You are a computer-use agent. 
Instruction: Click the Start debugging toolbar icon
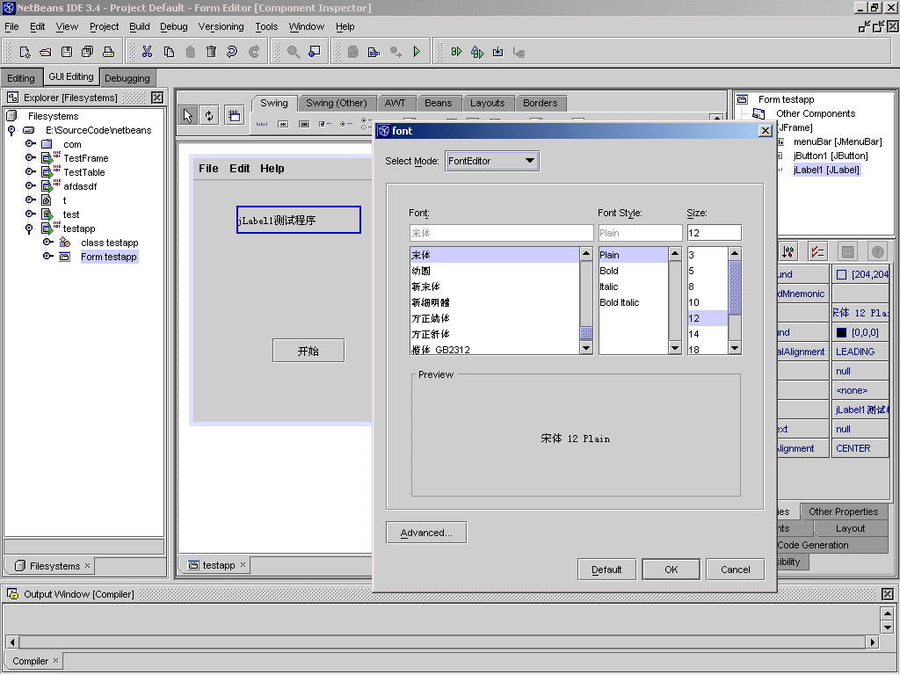point(456,52)
